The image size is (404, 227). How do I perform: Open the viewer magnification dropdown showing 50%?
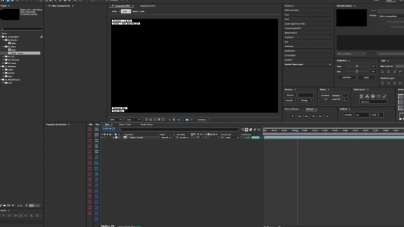116,120
